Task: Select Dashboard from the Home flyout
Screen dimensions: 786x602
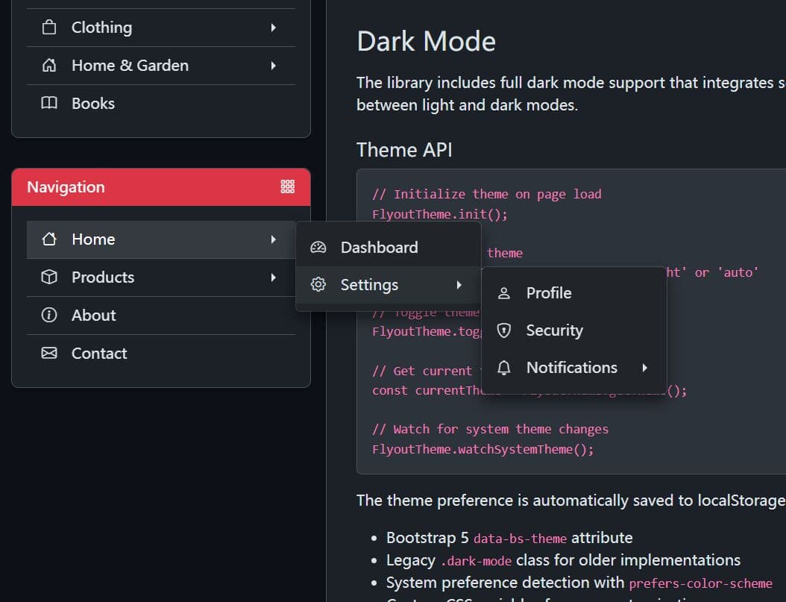Action: pos(380,246)
